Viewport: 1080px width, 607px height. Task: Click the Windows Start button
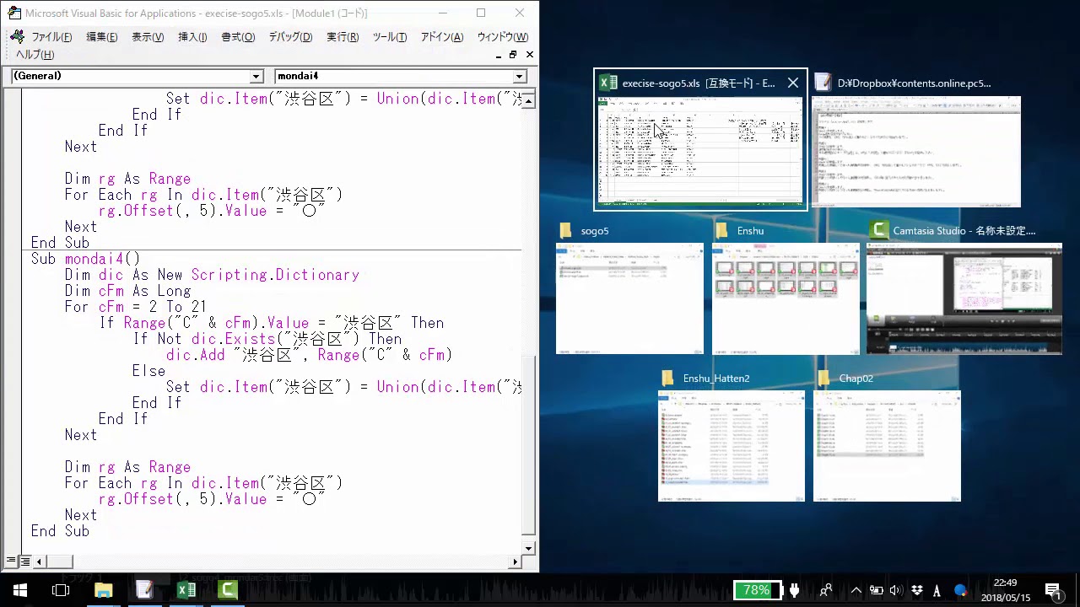pyautogui.click(x=20, y=590)
